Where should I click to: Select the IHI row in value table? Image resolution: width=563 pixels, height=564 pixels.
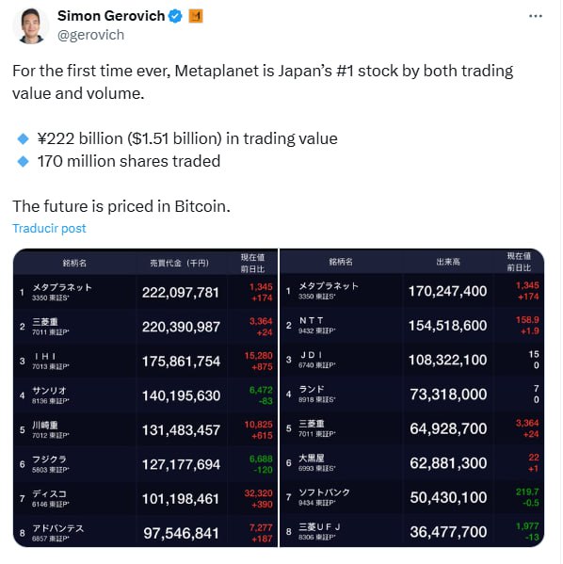145,362
